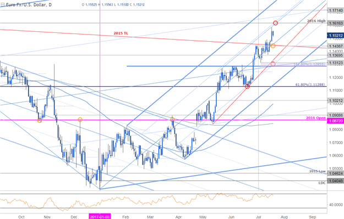344x219 pixels.
Task: Click Feb on the time axis
Action: [125, 217]
